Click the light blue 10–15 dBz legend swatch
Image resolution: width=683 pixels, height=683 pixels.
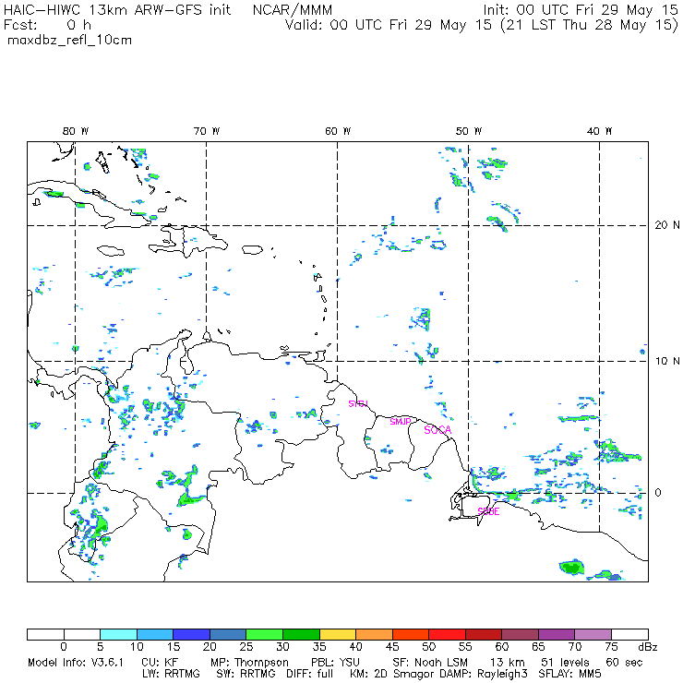[x=155, y=634]
